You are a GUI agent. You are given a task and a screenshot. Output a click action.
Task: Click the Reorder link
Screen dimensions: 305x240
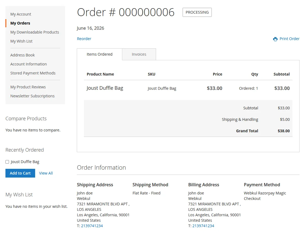[84, 39]
